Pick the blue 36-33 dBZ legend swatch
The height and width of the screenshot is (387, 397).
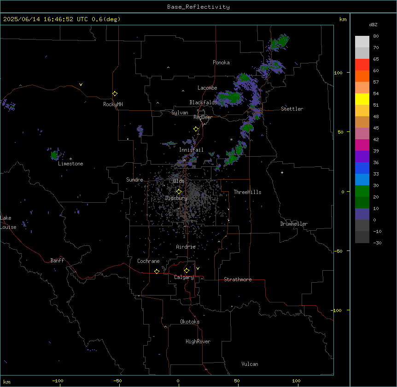[362, 168]
